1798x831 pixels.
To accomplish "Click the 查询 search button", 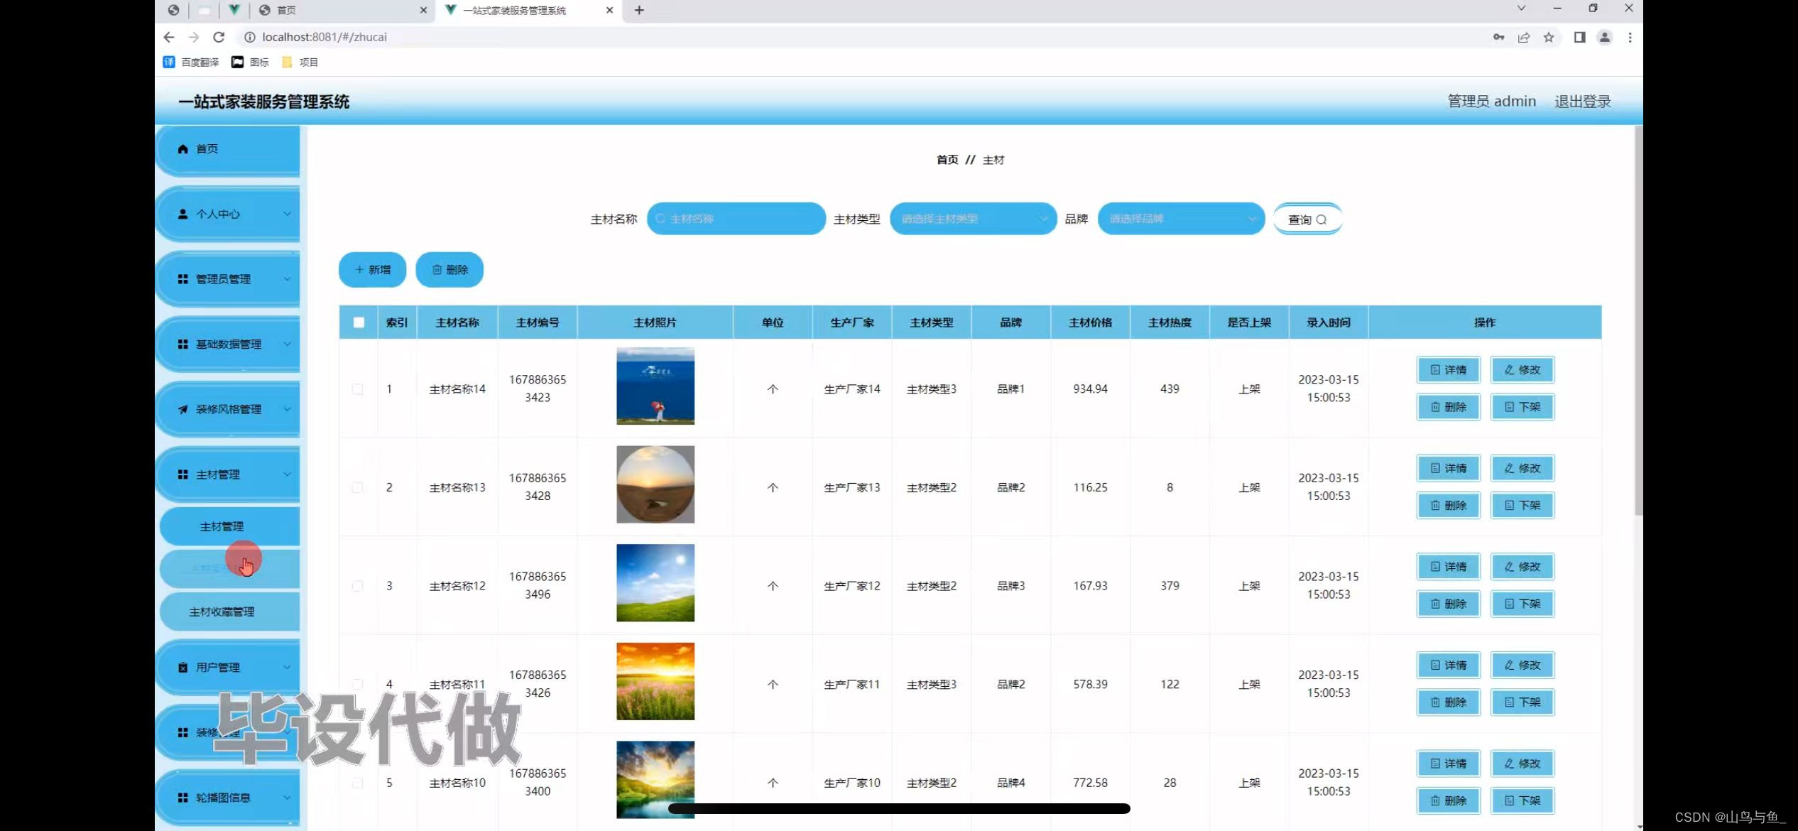I will click(1307, 219).
